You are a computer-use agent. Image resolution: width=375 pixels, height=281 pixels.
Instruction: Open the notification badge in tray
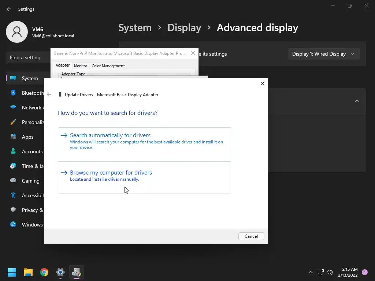[365, 272]
